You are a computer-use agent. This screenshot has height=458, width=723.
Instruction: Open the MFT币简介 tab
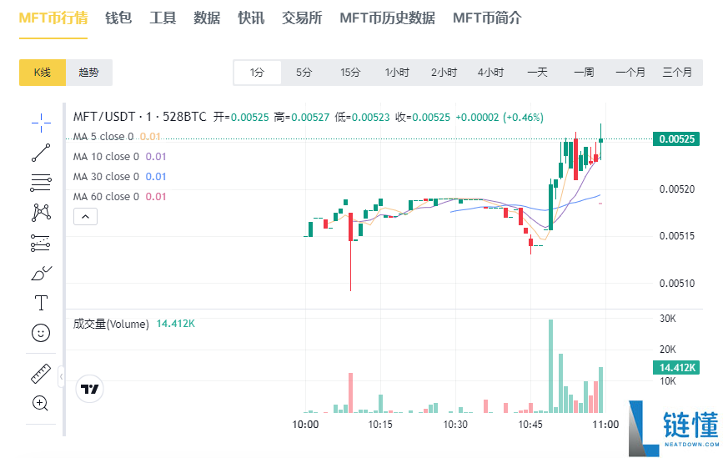pos(487,18)
